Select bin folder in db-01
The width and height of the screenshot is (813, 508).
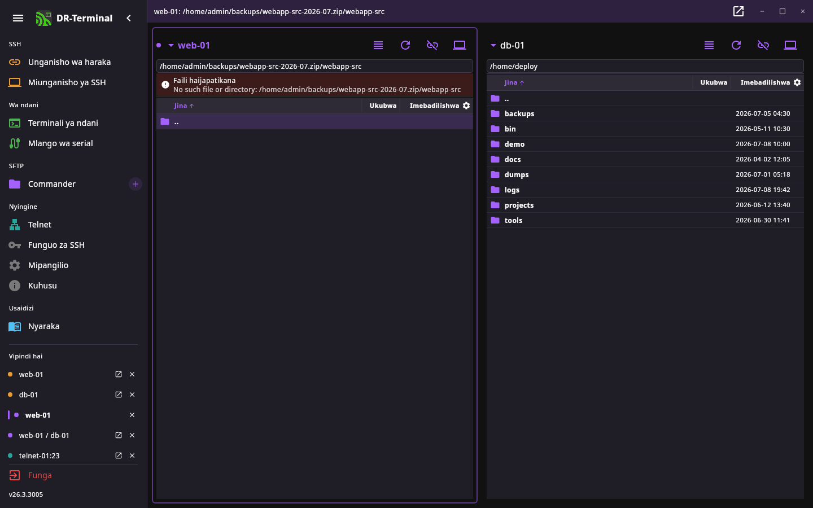click(x=645, y=129)
